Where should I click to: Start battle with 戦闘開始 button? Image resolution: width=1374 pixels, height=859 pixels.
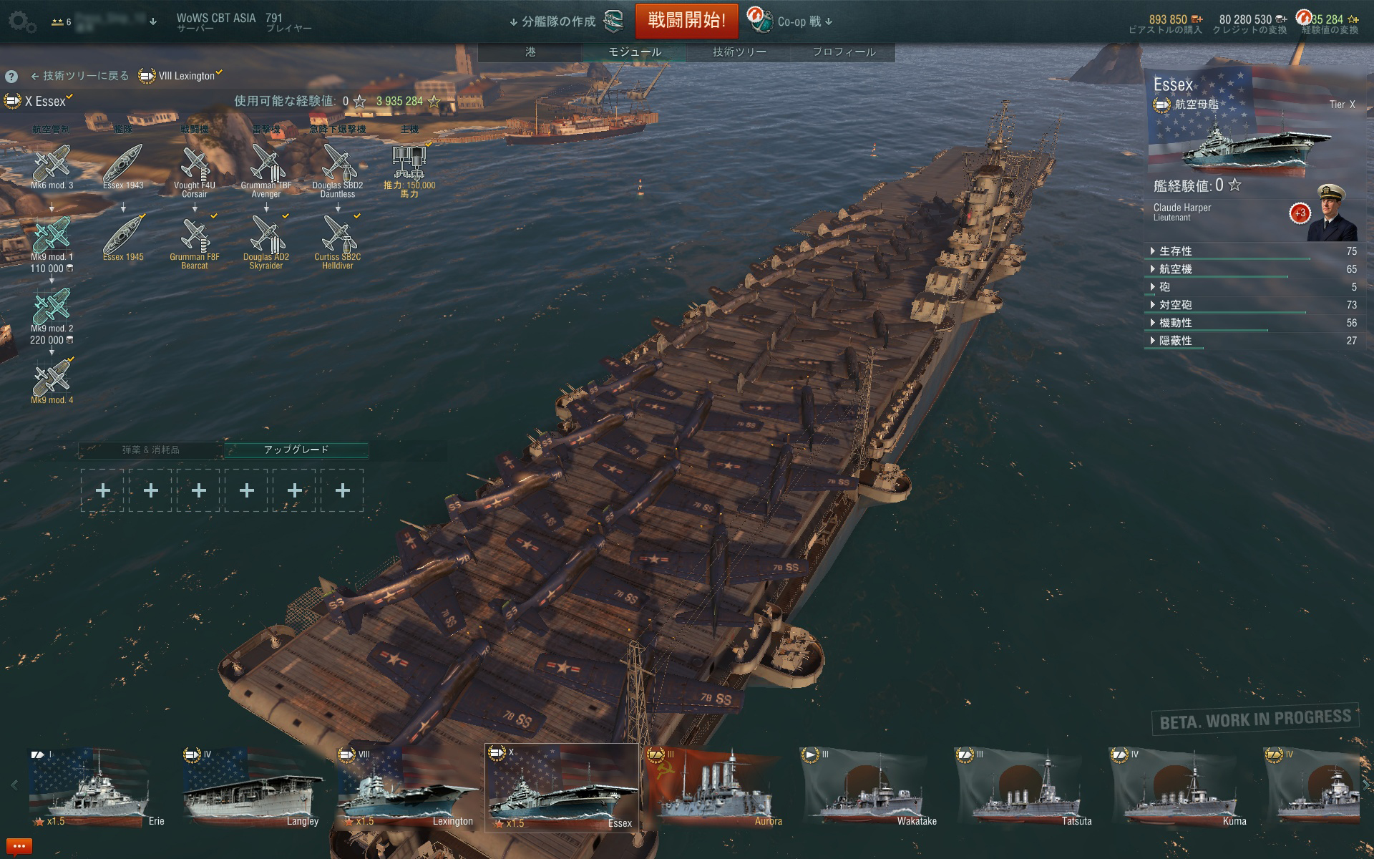point(686,21)
